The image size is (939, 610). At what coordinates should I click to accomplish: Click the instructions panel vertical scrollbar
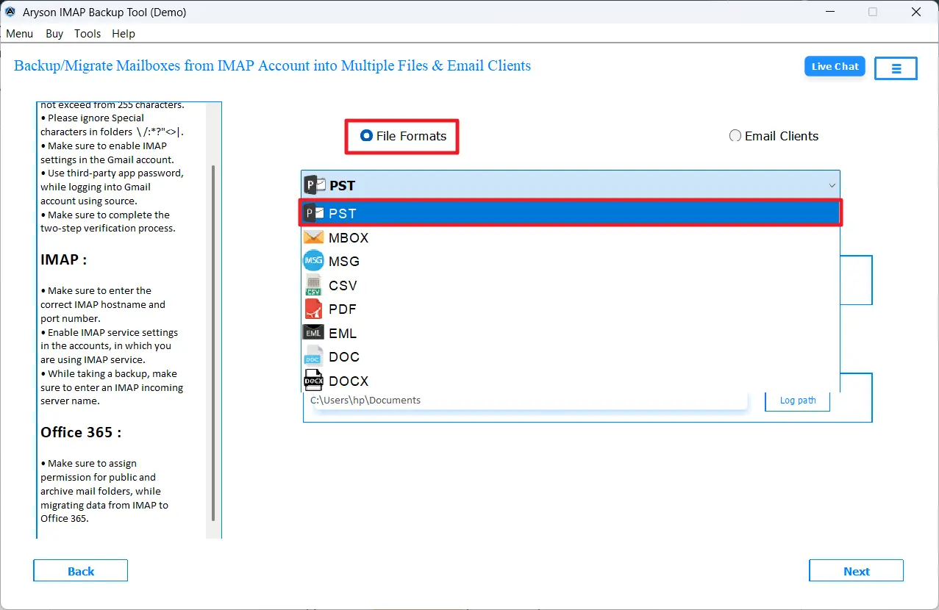pyautogui.click(x=213, y=342)
